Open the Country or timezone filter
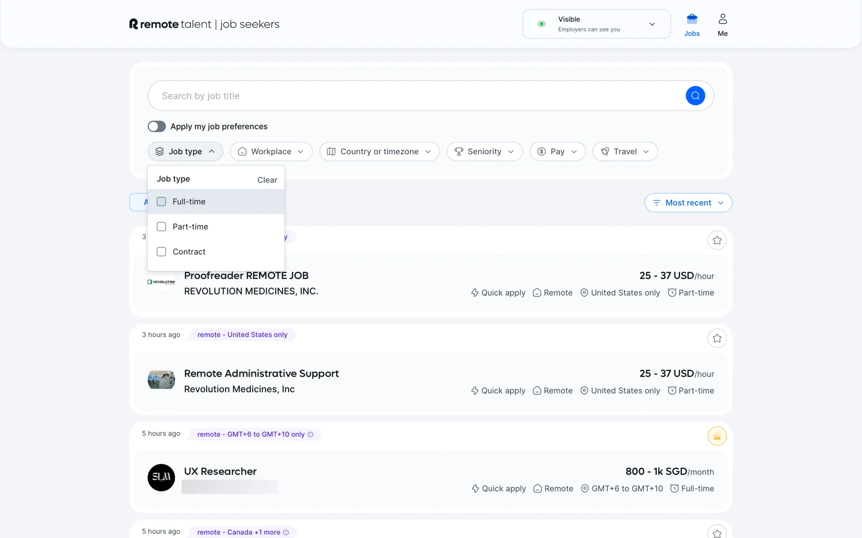 coord(379,152)
